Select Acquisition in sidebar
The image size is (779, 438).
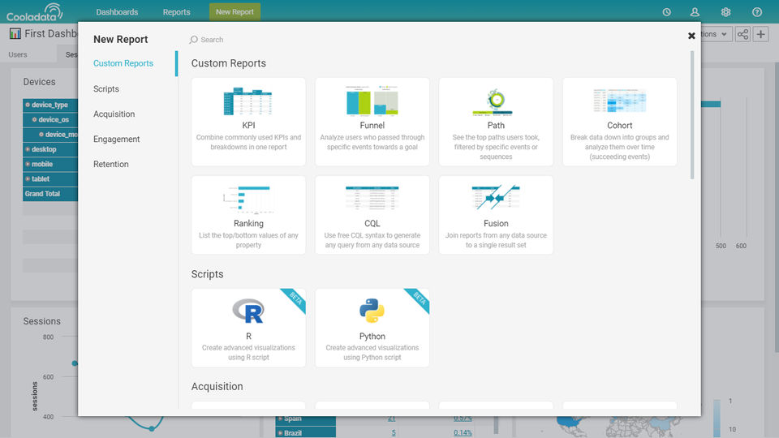point(114,114)
